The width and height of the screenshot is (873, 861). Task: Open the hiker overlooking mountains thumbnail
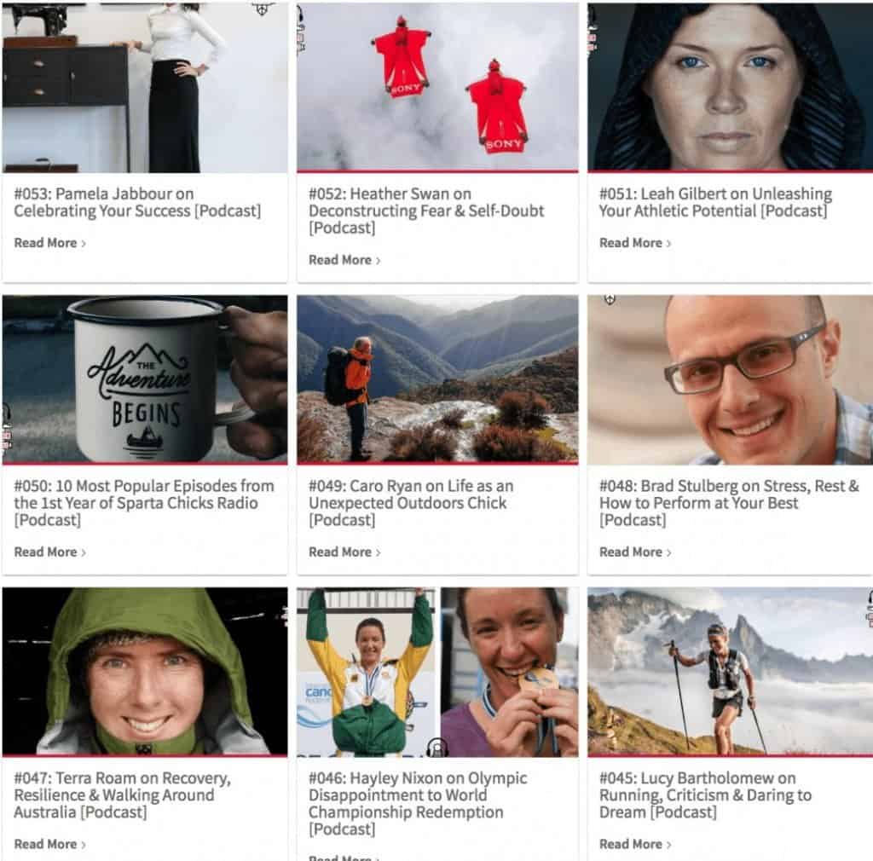pos(437,380)
